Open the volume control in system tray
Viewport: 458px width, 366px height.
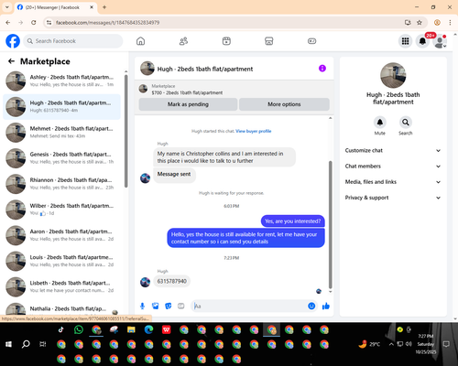(x=409, y=344)
